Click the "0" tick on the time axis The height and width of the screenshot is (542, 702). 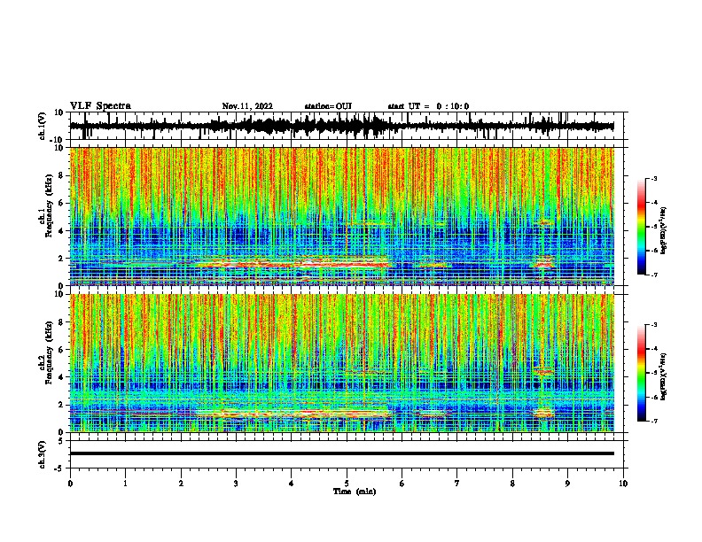pos(70,484)
